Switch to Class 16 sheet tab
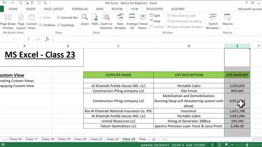Viewport: 262px width, 147px height. coord(16,139)
